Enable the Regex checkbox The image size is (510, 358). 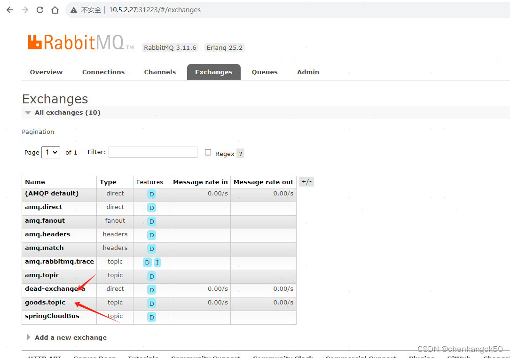[x=208, y=153]
